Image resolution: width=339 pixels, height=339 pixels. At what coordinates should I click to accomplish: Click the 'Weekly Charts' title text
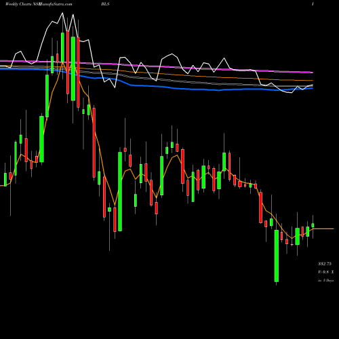coord(19,4)
